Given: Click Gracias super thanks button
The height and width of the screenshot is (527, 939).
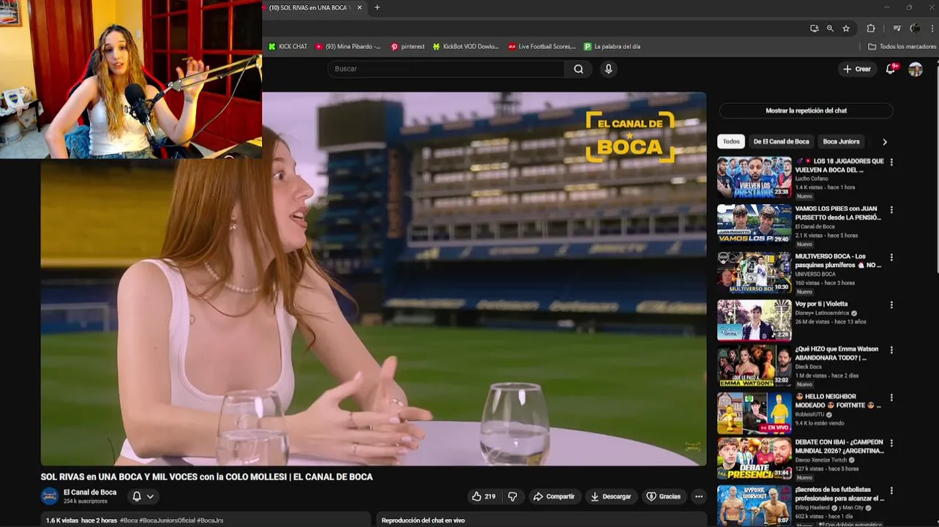Looking at the screenshot, I should point(663,496).
